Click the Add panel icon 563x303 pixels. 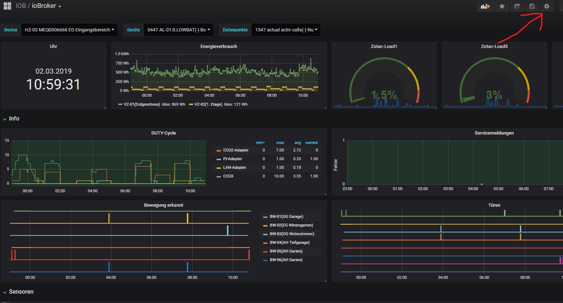tap(485, 6)
